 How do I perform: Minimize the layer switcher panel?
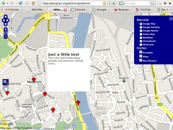171,19
